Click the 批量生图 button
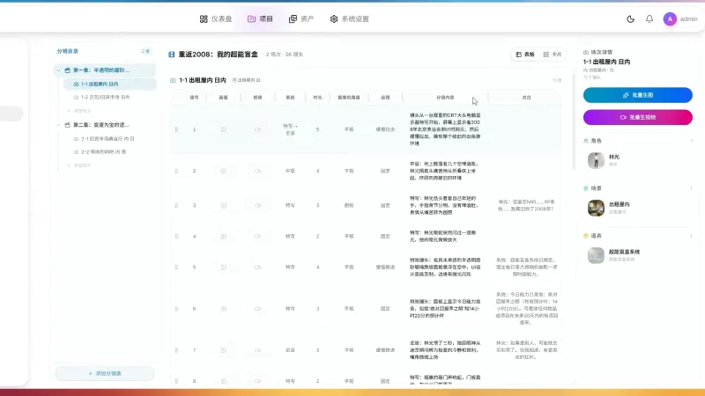705x396 pixels. (x=637, y=95)
